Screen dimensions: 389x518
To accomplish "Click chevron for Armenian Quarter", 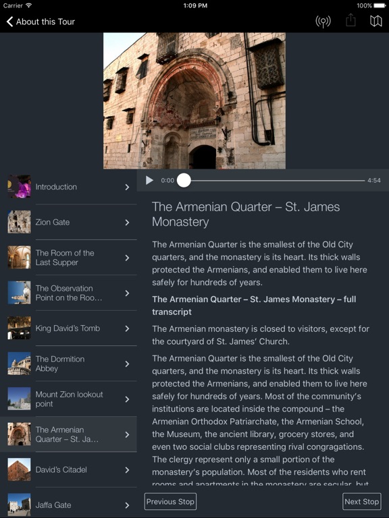I will coord(128,435).
